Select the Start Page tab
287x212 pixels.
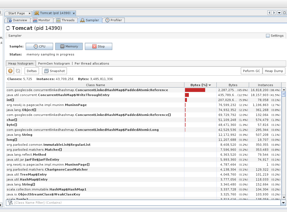click(x=17, y=13)
